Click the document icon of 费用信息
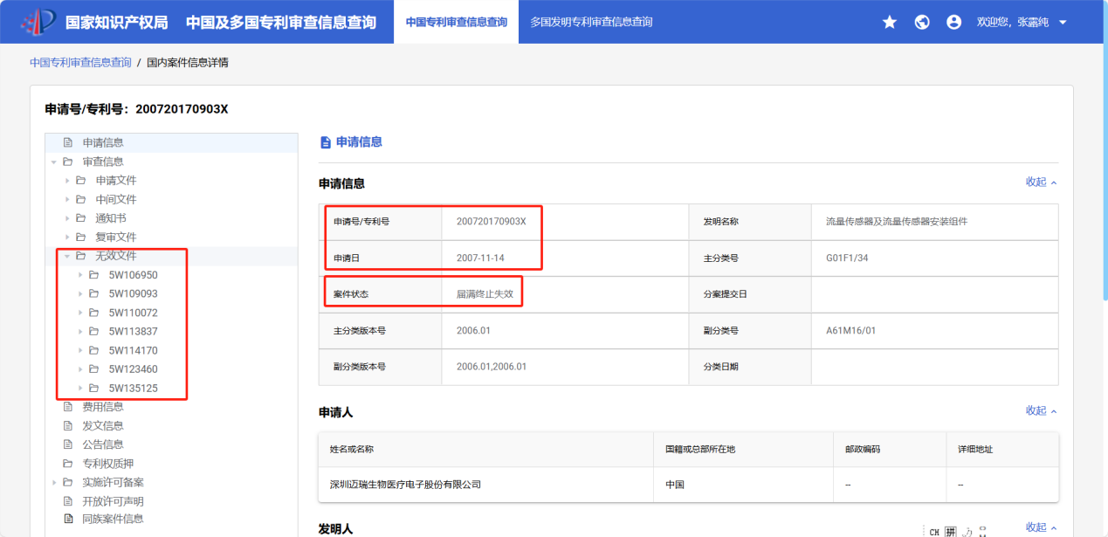This screenshot has width=1108, height=537. click(x=68, y=407)
